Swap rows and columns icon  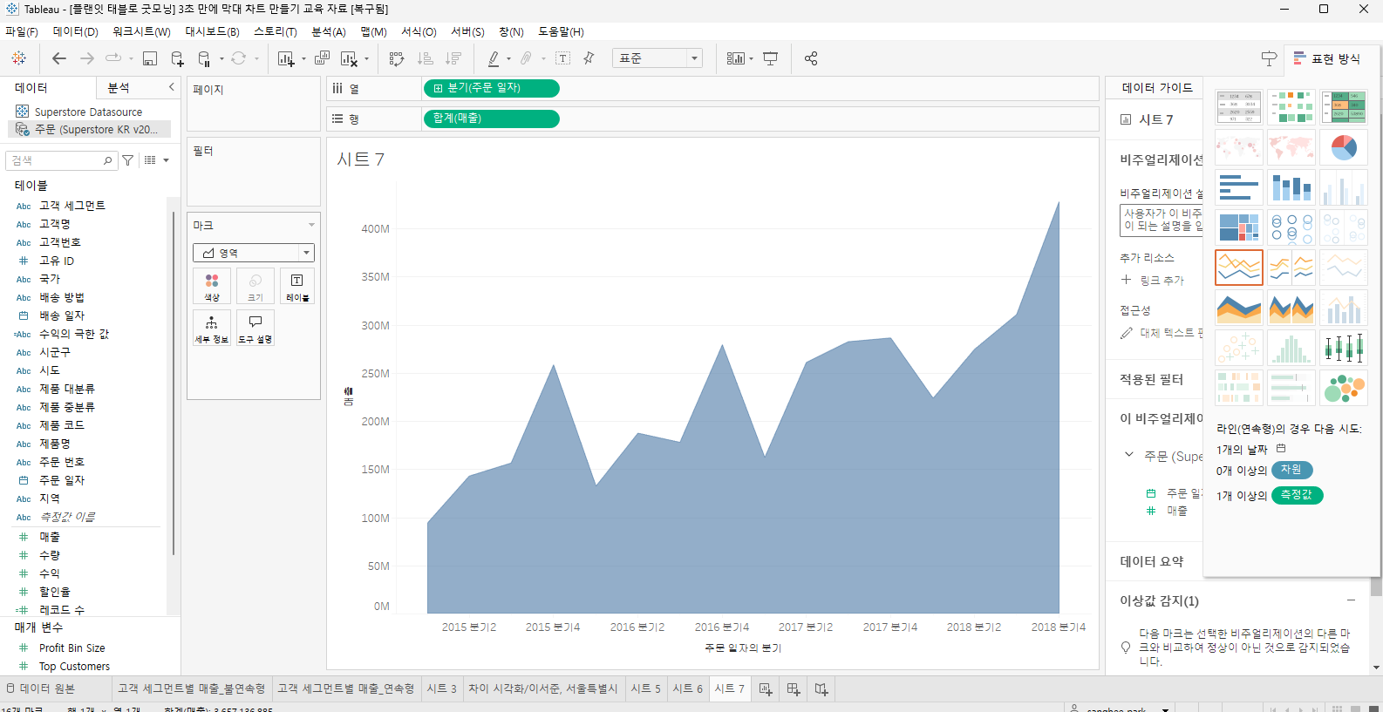397,58
